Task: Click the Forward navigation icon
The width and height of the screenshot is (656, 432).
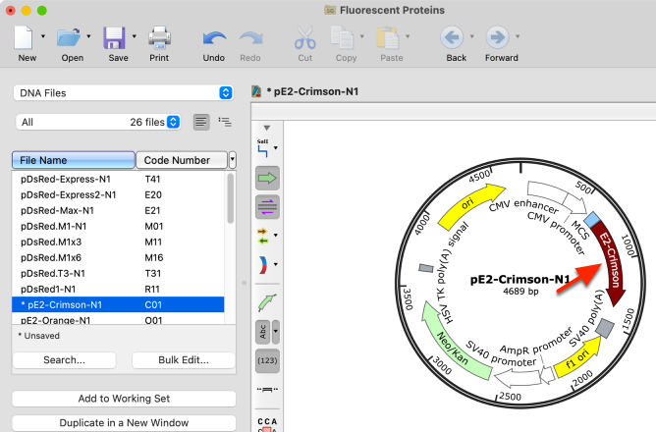Action: click(x=498, y=37)
